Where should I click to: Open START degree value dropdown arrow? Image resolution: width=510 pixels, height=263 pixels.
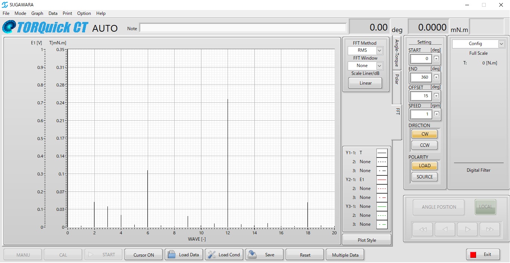436,58
